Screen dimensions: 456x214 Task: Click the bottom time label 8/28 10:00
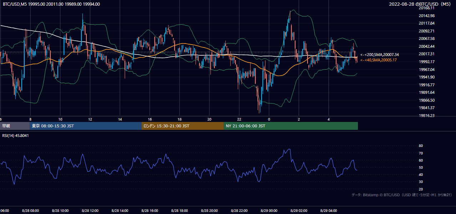pyautogui.click(x=60, y=210)
